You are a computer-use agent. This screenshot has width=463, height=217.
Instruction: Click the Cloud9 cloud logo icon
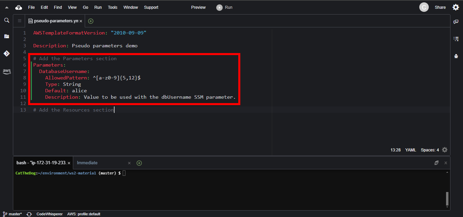19,7
